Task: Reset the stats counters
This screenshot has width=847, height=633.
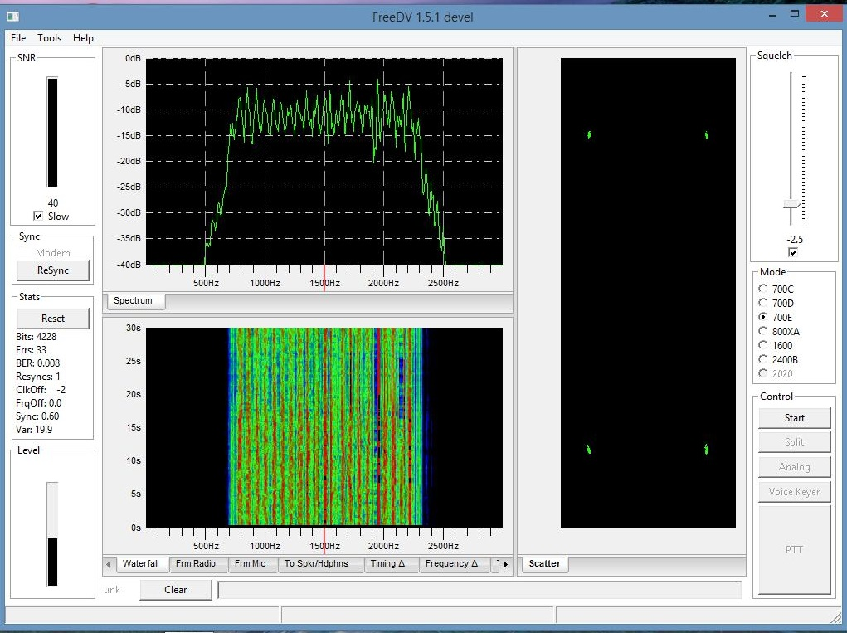Action: pyautogui.click(x=53, y=319)
